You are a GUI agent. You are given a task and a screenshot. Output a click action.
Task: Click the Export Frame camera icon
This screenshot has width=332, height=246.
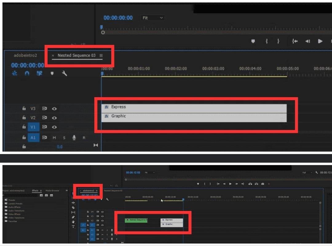coord(263,184)
